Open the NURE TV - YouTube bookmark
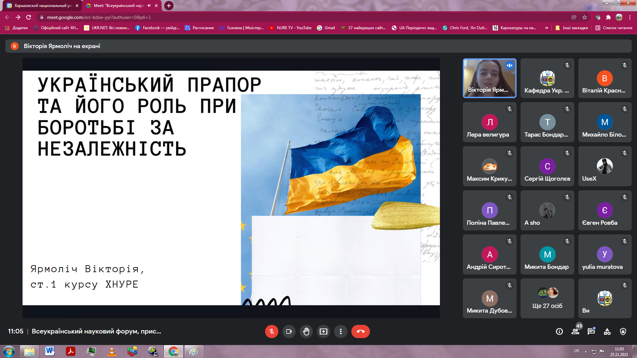This screenshot has width=637, height=358. 290,28
